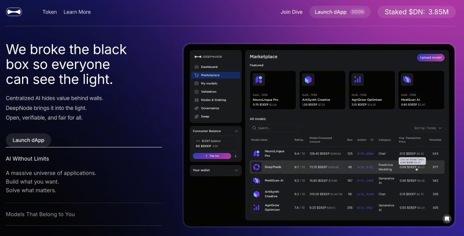Click the 577 favorites value for DeepTrade
464x236 pixels.
[435, 167]
